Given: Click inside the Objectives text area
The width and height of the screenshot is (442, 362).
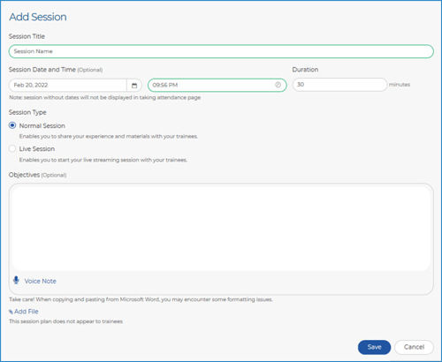Looking at the screenshot, I should tap(221, 229).
